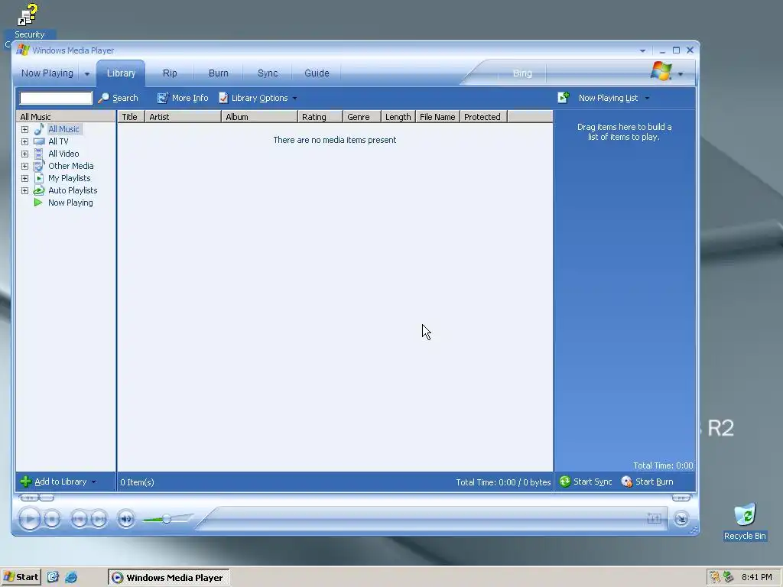Expand the All Video tree node
The image size is (783, 587).
pyautogui.click(x=24, y=154)
